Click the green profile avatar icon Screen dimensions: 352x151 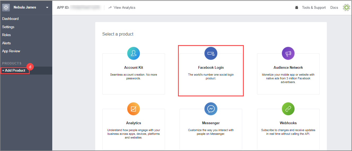point(346,7)
